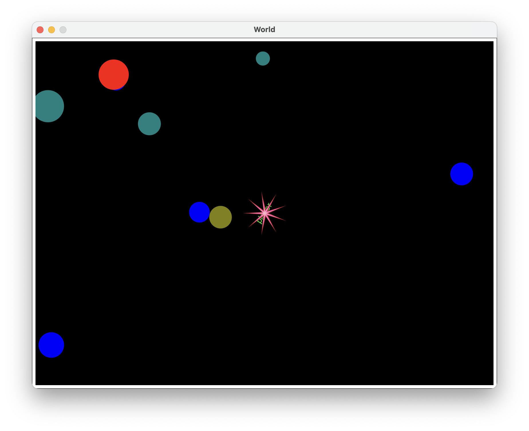Click the center of the pink star player

coord(265,213)
